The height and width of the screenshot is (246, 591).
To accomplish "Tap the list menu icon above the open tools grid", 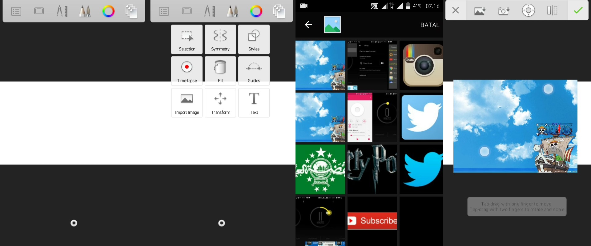I will [164, 11].
